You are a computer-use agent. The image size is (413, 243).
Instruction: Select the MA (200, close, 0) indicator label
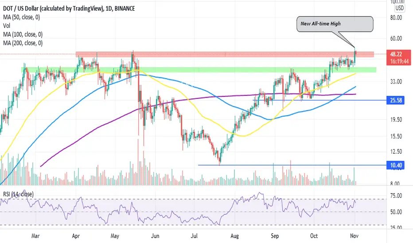23,43
